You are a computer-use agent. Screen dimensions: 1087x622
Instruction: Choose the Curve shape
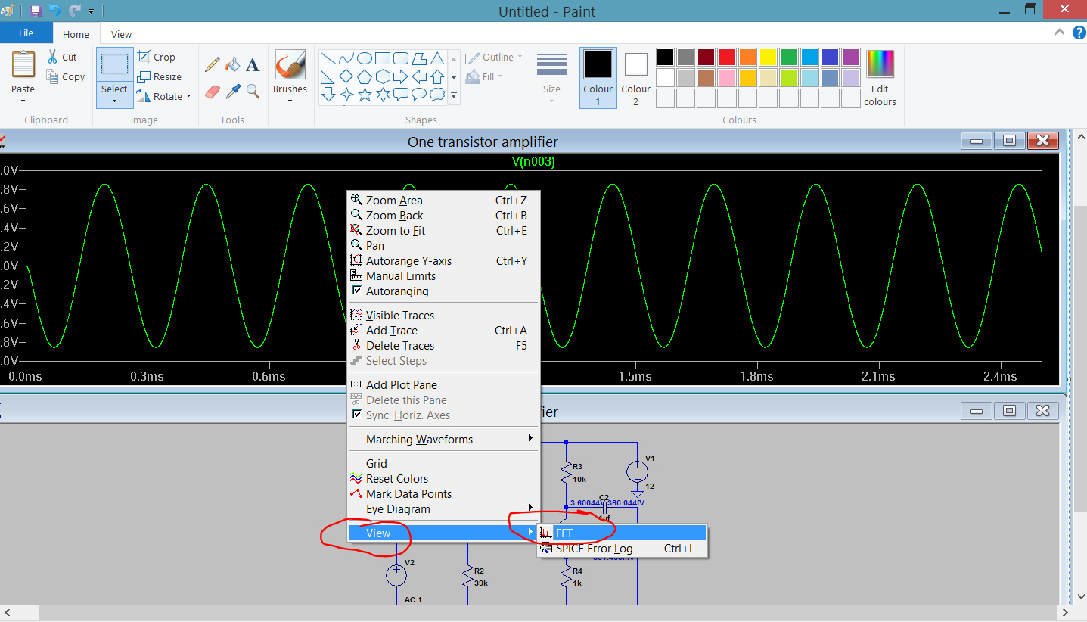coord(346,58)
